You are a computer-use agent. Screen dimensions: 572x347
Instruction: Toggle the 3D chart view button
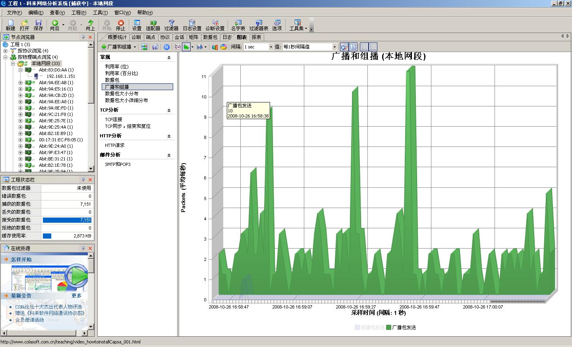pyautogui.click(x=344, y=47)
